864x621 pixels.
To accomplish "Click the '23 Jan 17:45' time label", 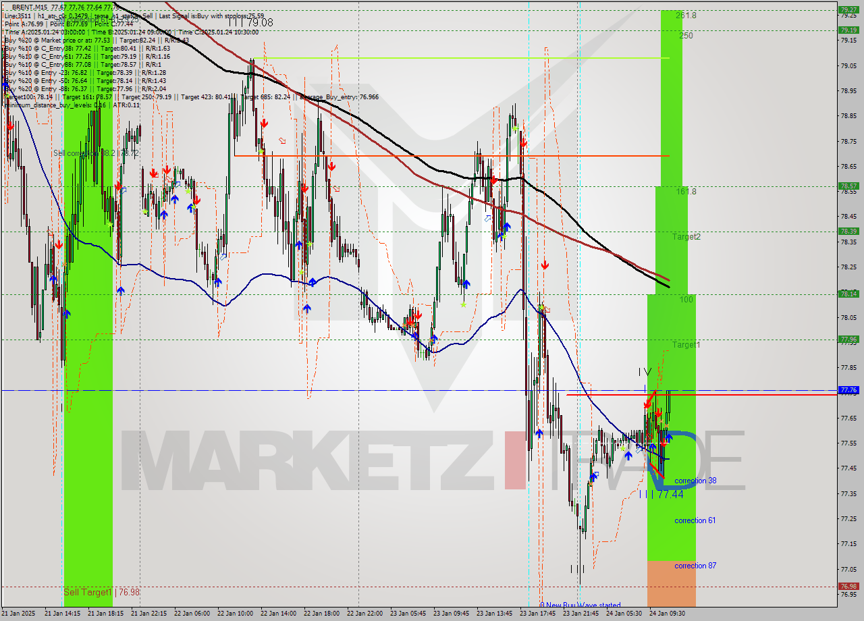I will point(538,614).
